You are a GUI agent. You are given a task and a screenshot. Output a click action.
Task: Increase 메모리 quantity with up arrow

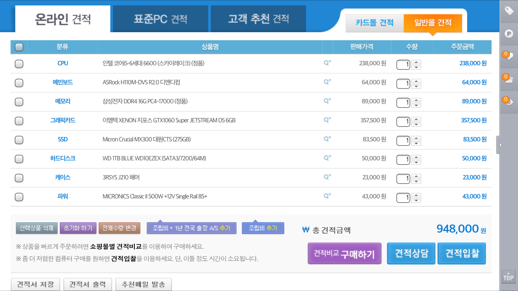(416, 100)
